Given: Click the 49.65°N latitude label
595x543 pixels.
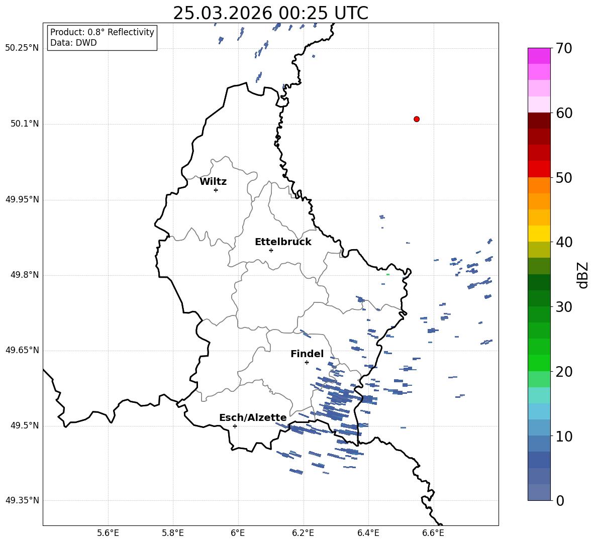Looking at the screenshot, I should point(22,351).
